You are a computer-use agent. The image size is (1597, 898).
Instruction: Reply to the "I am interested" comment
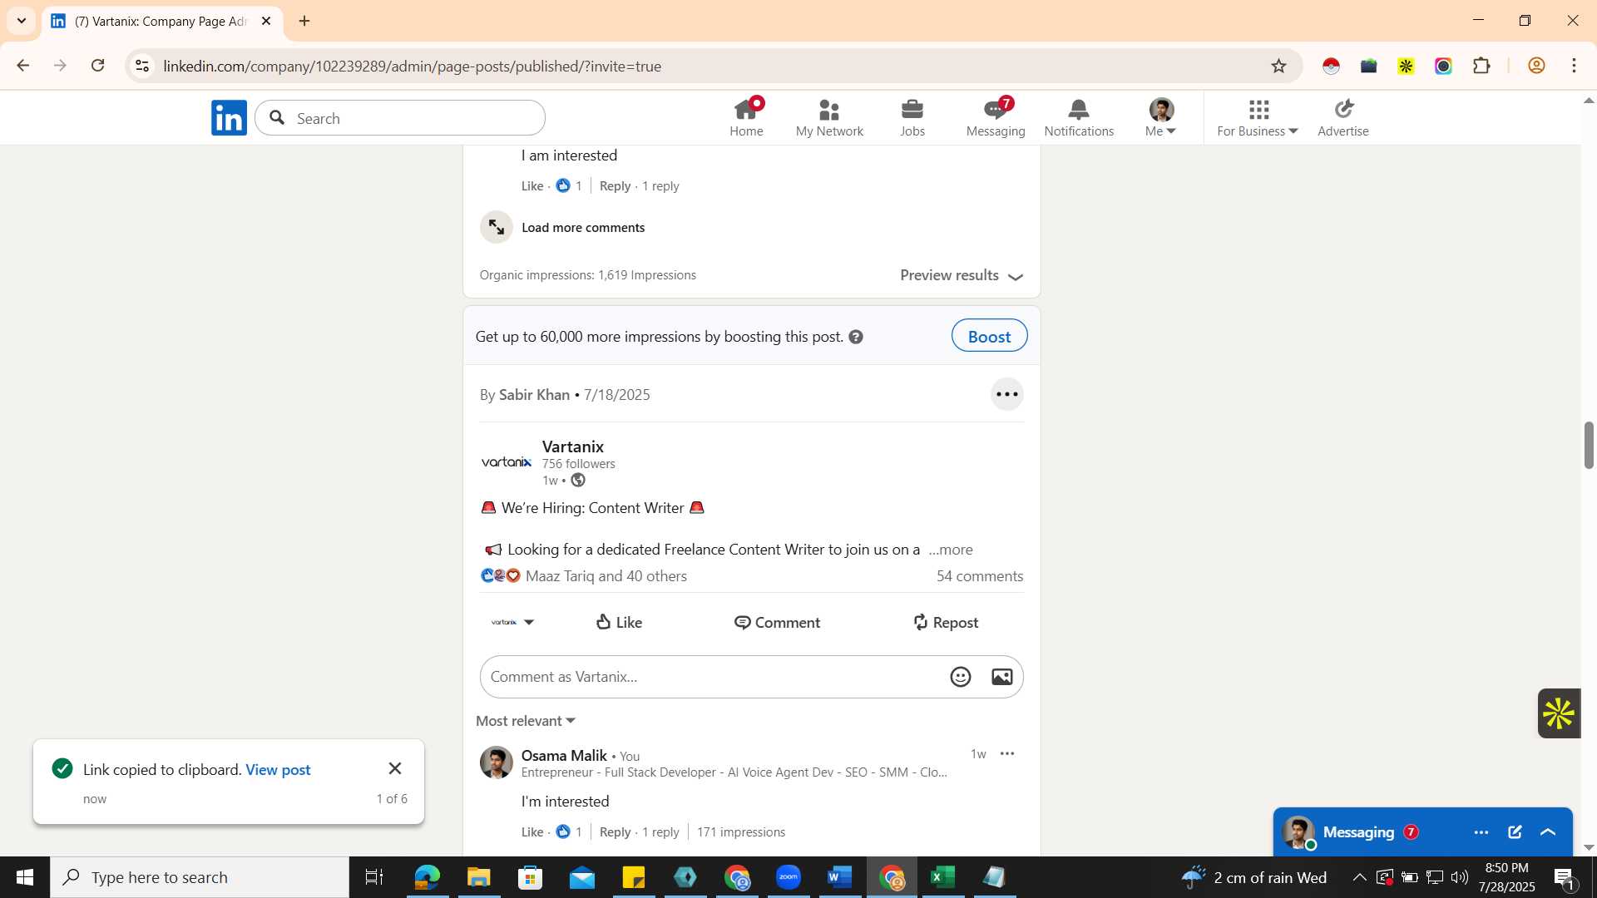coord(615,186)
